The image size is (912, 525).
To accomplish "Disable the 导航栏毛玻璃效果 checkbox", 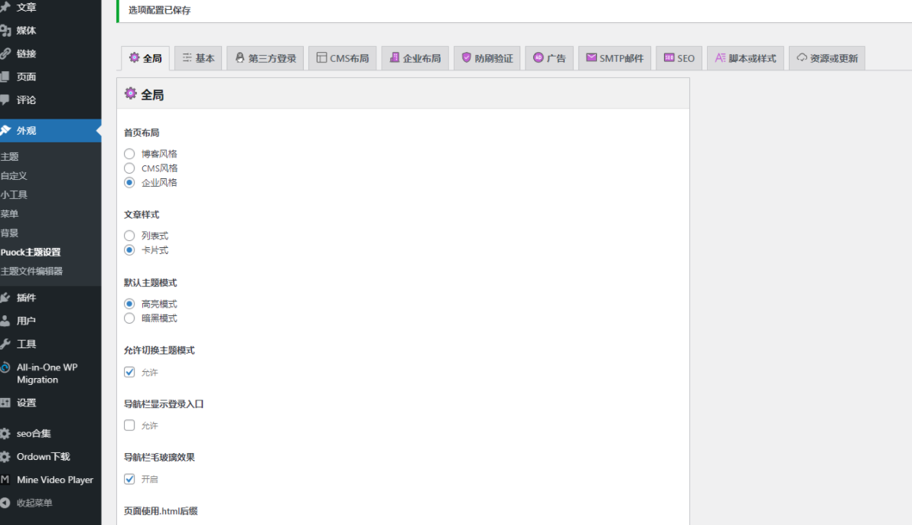I will tap(129, 479).
